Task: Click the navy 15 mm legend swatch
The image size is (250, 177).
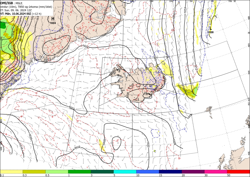Action: (x=170, y=172)
